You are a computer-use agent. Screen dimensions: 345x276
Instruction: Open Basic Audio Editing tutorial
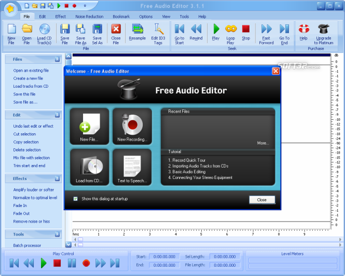pos(187,172)
